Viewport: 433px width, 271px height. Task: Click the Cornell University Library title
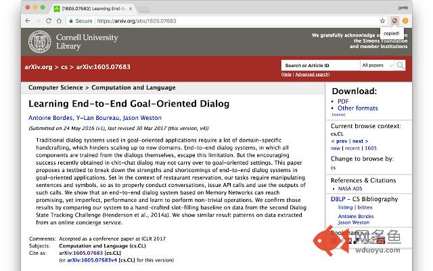click(x=87, y=42)
